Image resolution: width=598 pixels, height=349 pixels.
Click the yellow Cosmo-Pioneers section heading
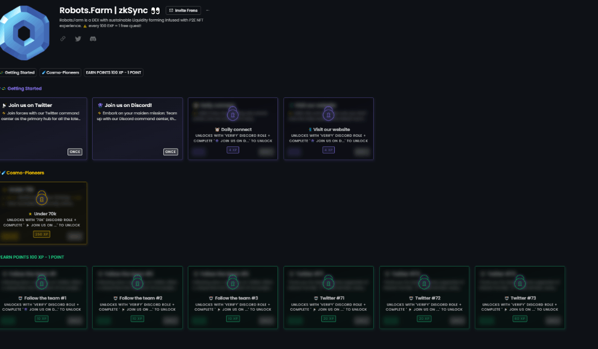coord(25,173)
